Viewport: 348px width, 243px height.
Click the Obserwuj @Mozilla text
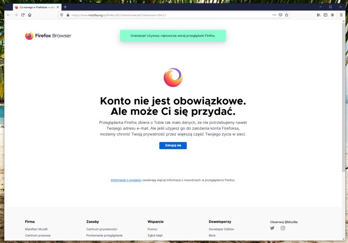tap(284, 222)
